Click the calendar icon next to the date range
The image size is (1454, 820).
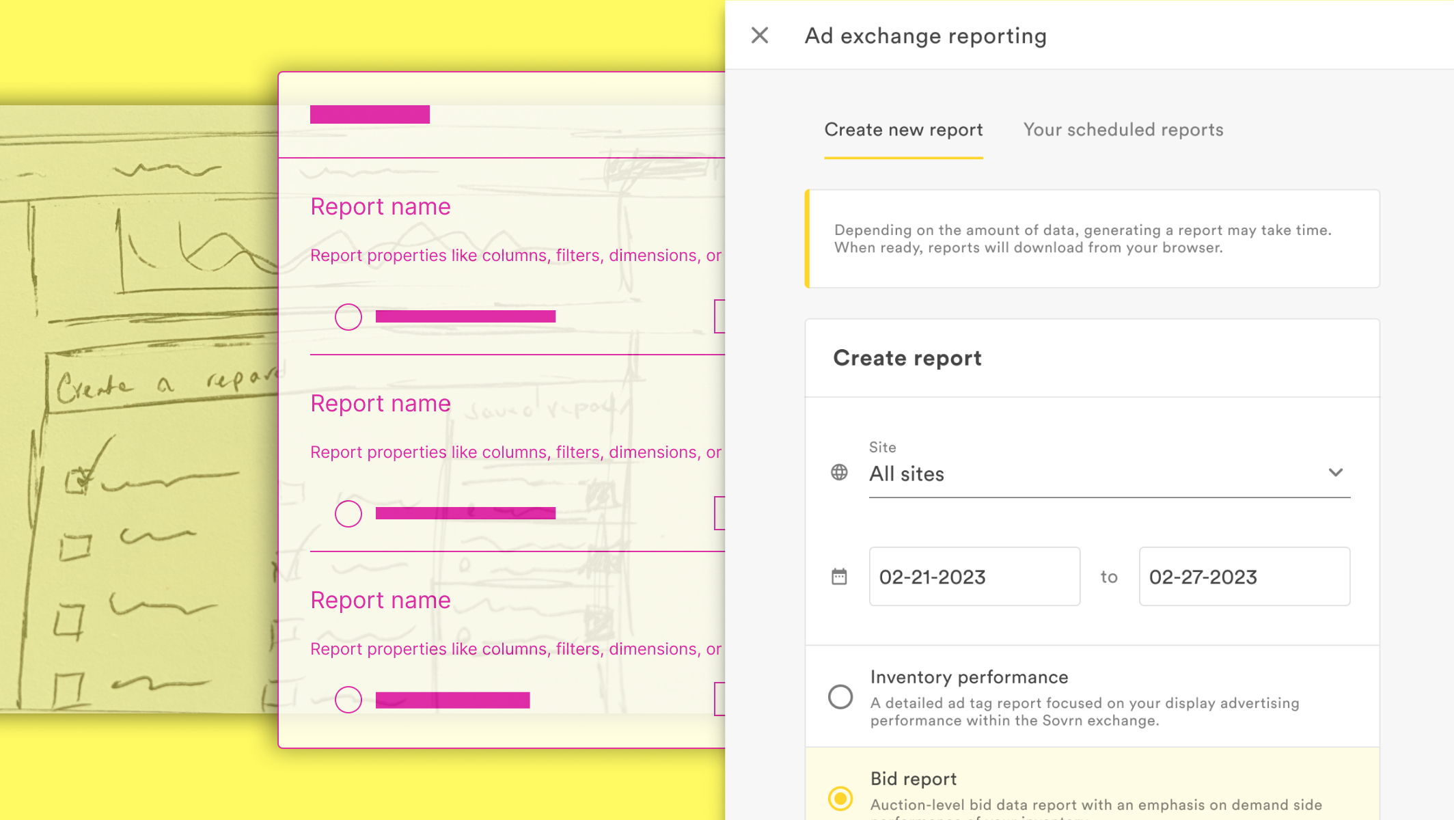point(839,576)
